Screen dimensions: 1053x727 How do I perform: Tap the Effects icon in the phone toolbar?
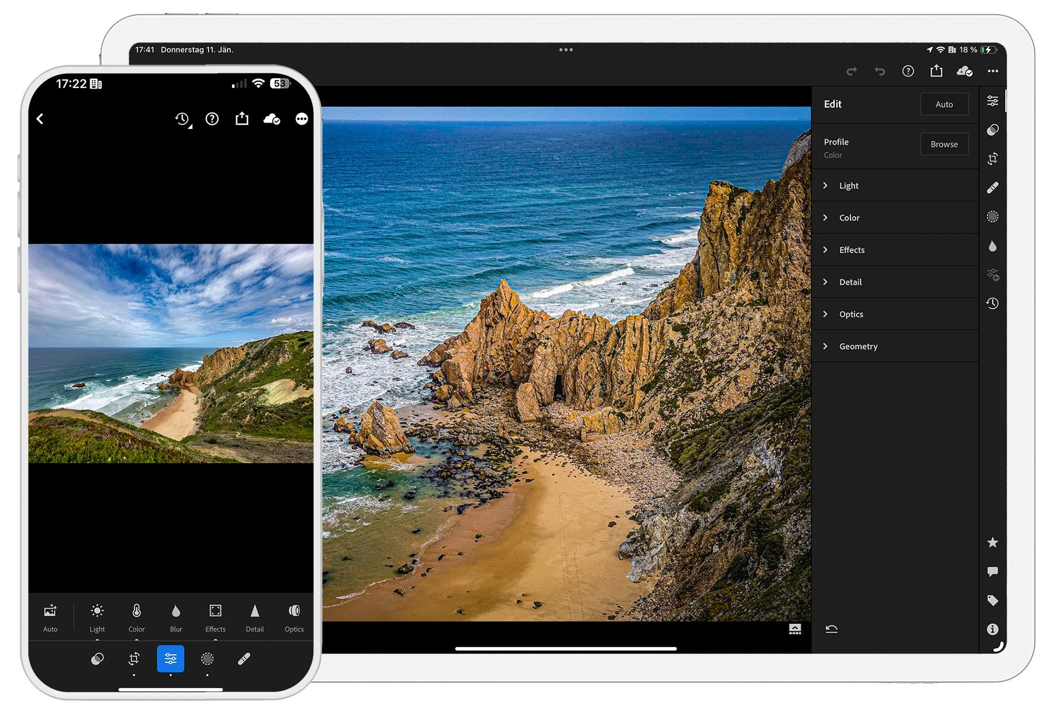(215, 611)
